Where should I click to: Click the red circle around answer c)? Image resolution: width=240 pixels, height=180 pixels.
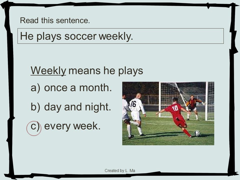pos(34,128)
